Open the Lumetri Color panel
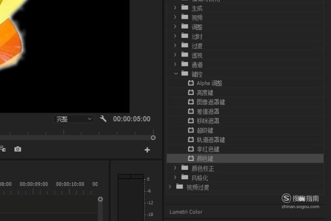Screen dimensions: 331x221 (x=186, y=212)
